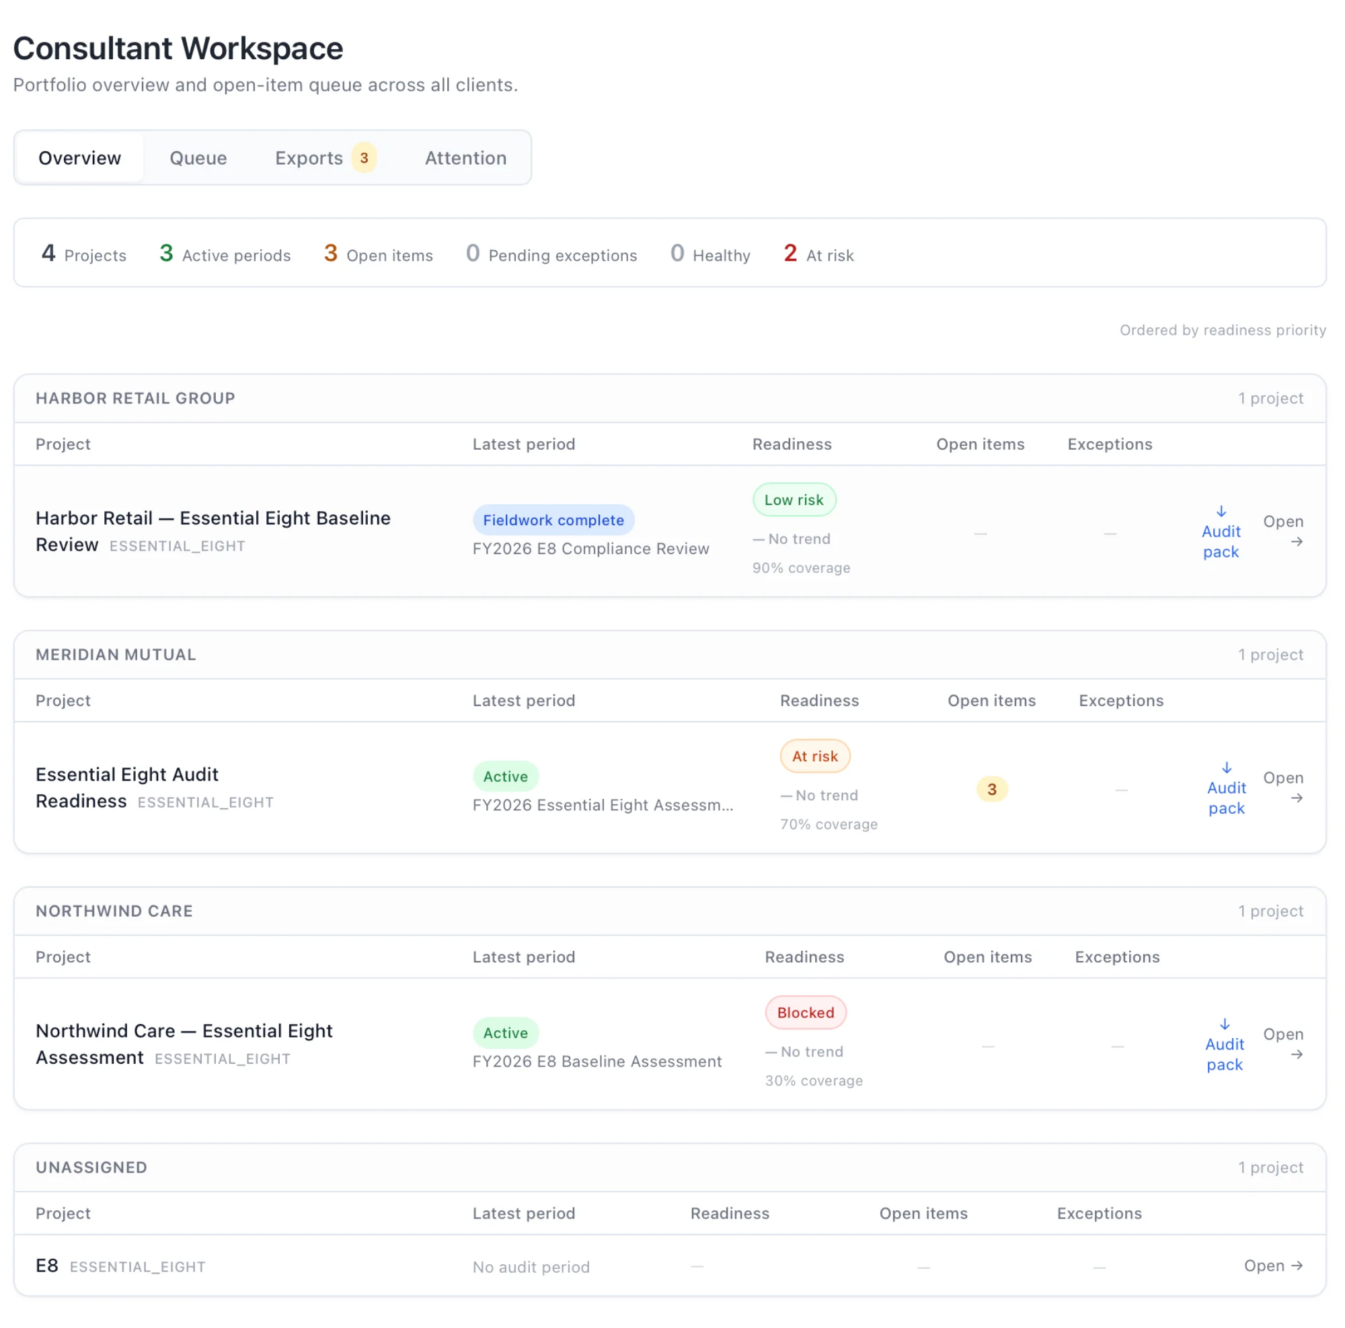Click the Active pill in Northwind Care row
This screenshot has width=1345, height=1328.
(x=506, y=1032)
